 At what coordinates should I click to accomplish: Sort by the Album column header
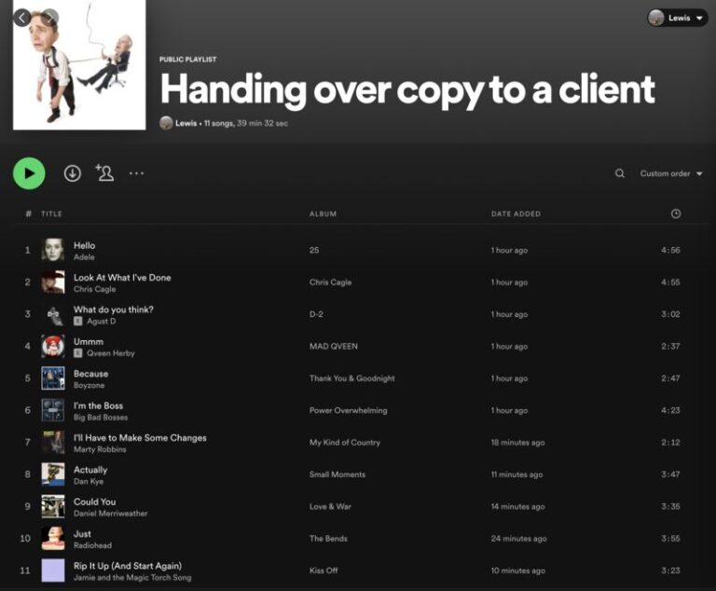point(323,213)
